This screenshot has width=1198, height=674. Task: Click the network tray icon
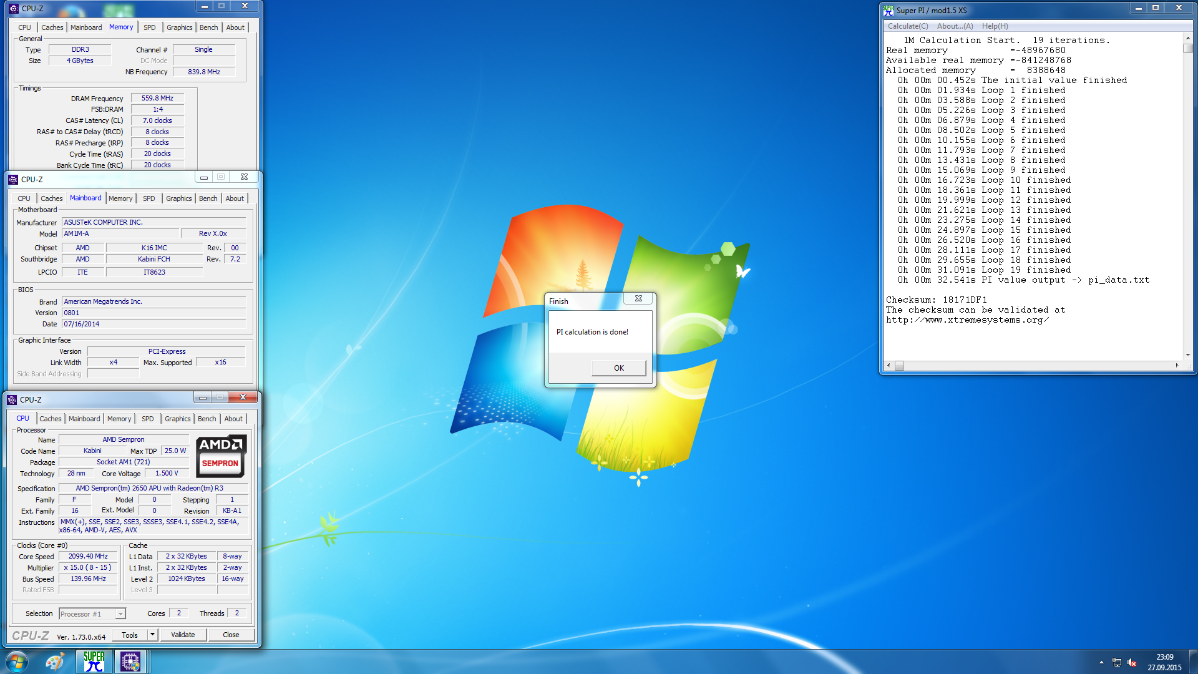tap(1117, 663)
